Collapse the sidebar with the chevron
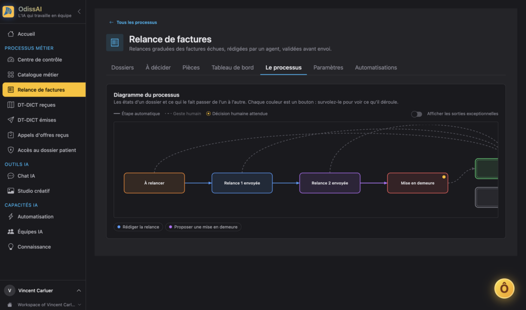 pyautogui.click(x=79, y=11)
